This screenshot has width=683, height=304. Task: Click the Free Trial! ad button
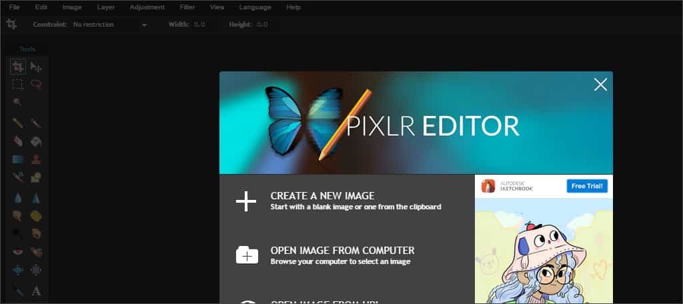point(587,186)
